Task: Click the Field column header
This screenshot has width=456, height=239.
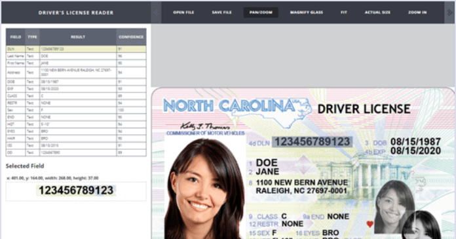Action: pos(16,37)
